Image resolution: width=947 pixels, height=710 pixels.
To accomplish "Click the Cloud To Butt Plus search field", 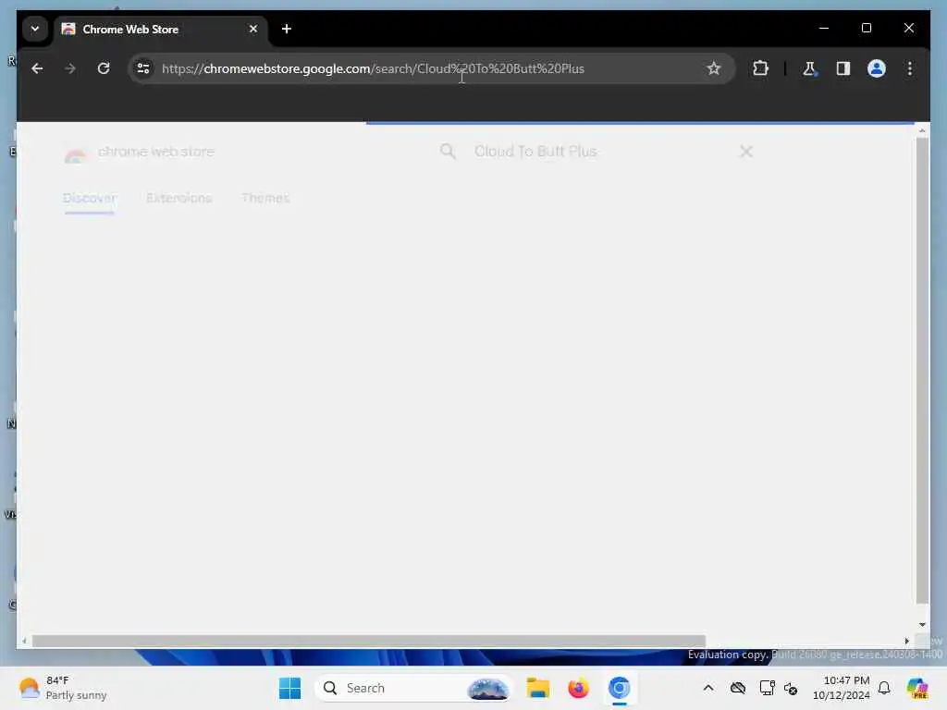I will point(535,152).
